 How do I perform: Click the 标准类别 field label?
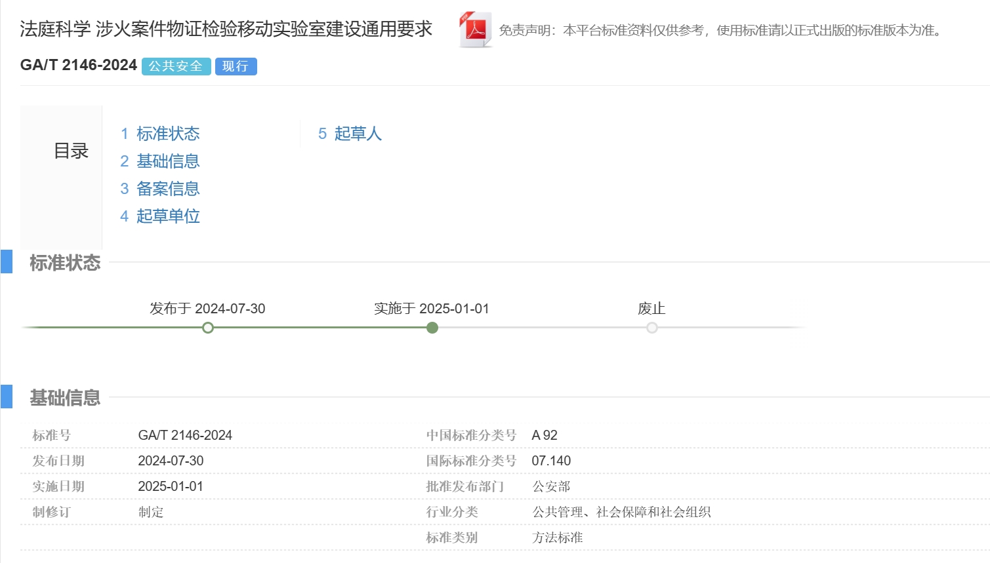tap(452, 537)
